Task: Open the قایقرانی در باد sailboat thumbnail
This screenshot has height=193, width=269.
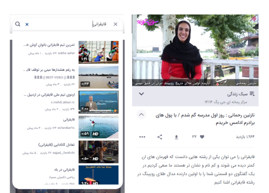Action: [98, 175]
